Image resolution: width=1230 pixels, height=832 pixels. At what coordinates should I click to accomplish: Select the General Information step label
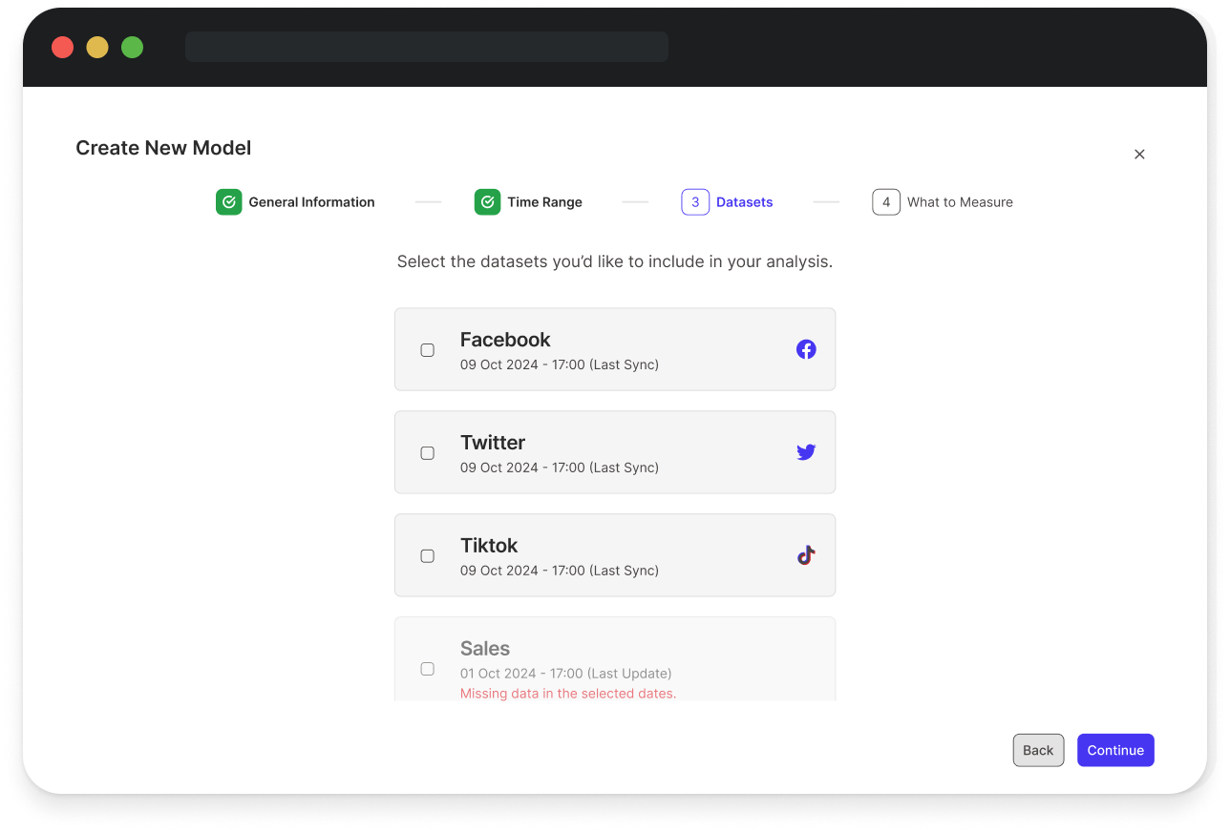pos(310,201)
